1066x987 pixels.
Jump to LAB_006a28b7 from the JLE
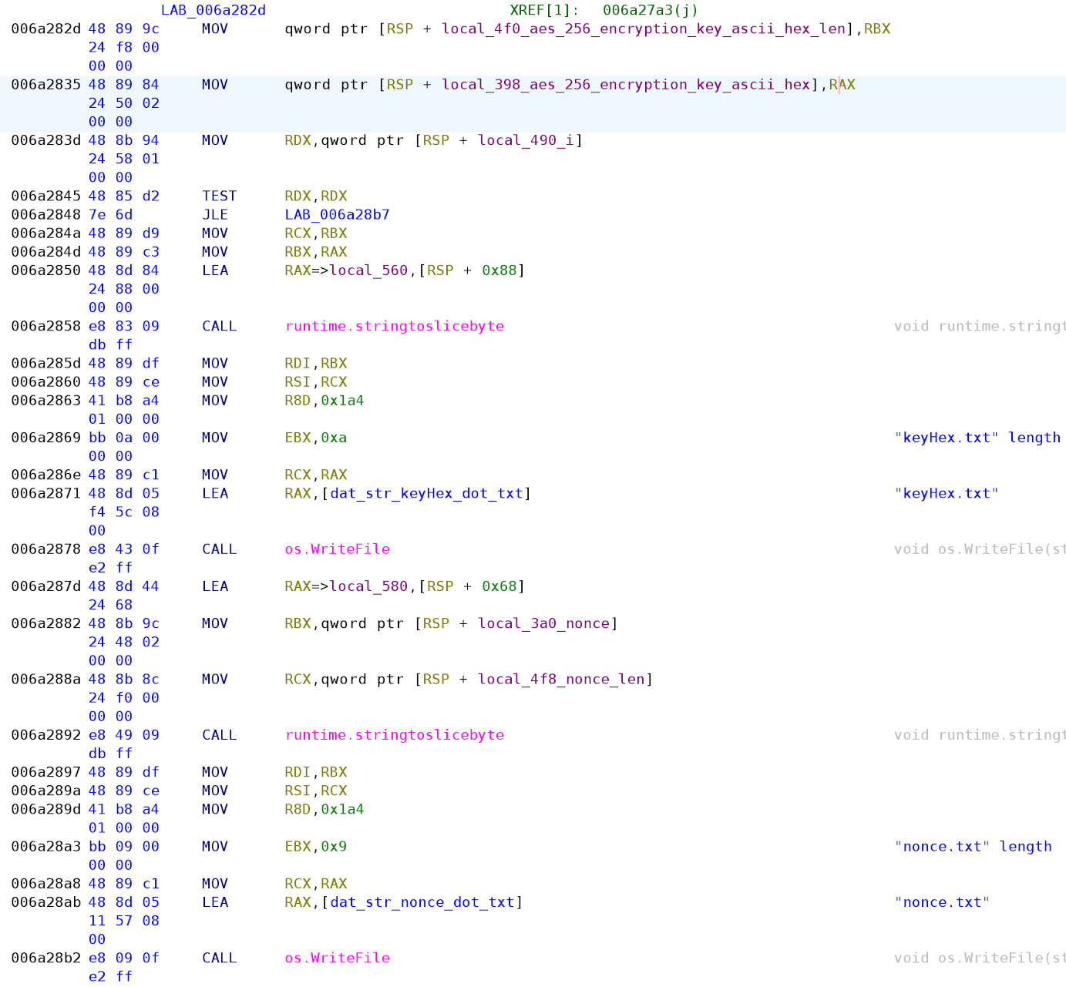click(337, 215)
